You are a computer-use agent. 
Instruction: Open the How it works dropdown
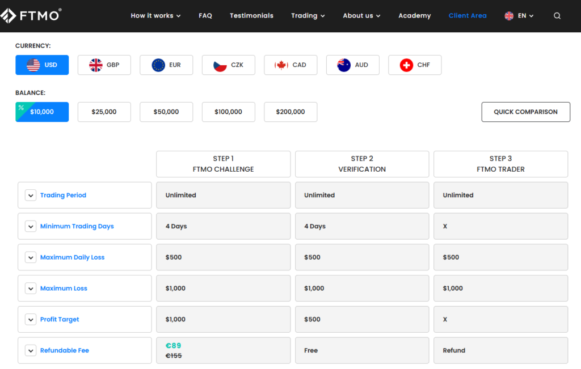[x=155, y=16]
